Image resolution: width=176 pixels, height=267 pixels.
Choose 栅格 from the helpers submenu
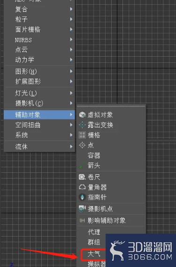[112, 135]
